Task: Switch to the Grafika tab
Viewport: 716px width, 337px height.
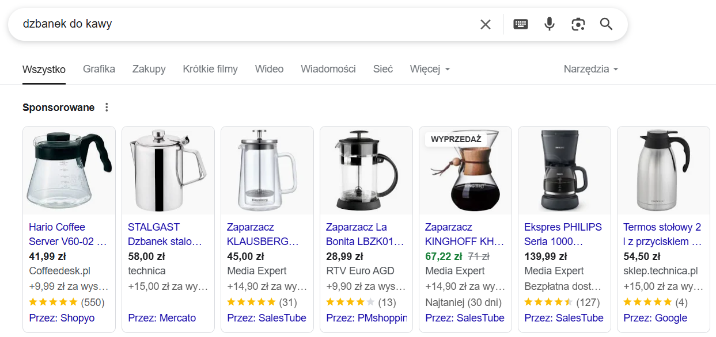Action: (x=99, y=68)
